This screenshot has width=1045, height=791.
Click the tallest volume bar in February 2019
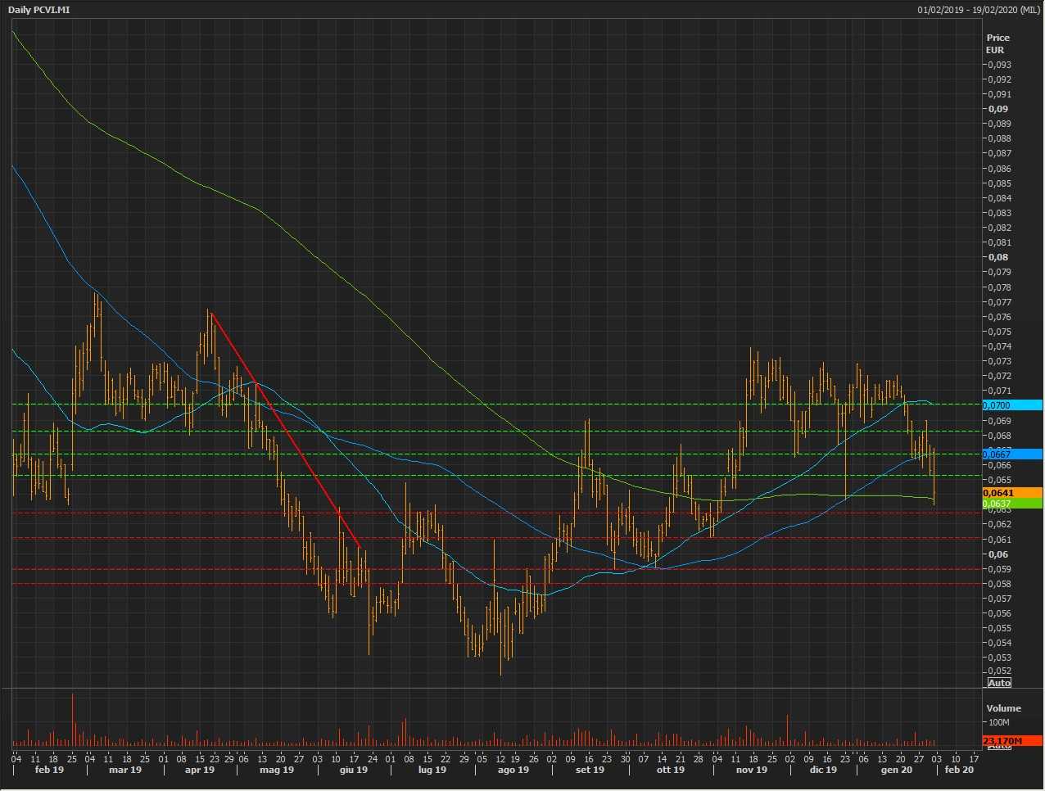click(72, 719)
